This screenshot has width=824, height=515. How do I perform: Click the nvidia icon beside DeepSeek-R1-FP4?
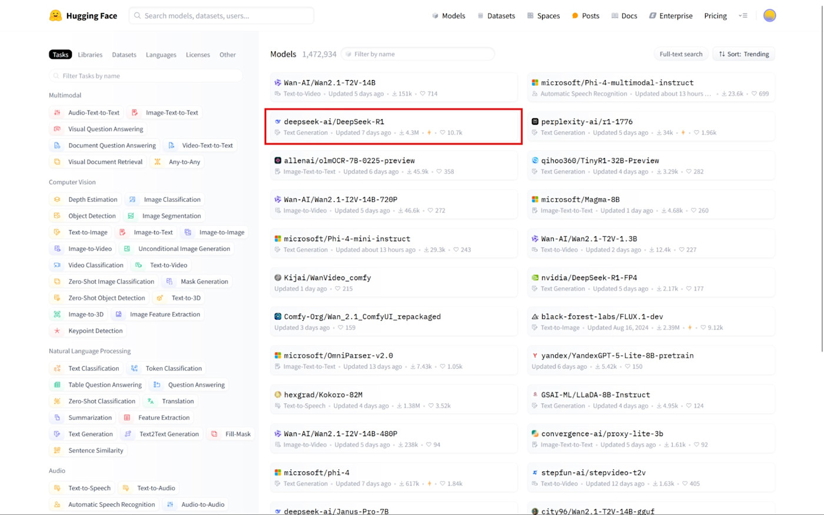pyautogui.click(x=535, y=278)
